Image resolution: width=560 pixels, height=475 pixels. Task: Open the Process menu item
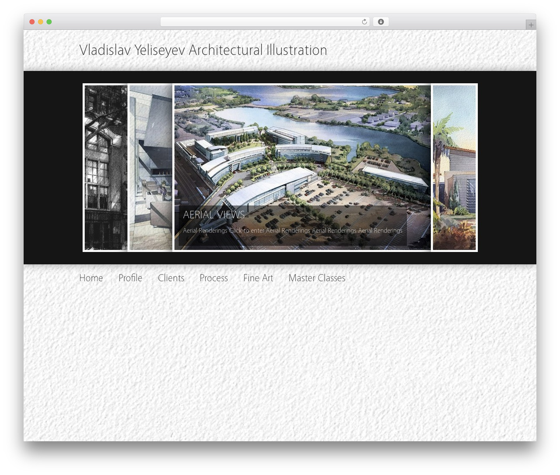coord(213,278)
